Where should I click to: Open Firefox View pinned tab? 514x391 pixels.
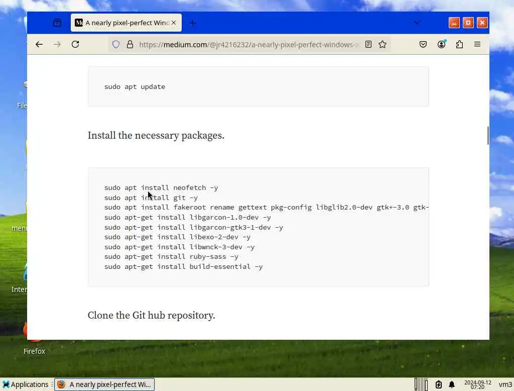(x=57, y=23)
